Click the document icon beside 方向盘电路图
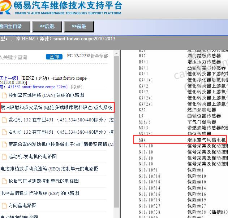 [x=4, y=205]
